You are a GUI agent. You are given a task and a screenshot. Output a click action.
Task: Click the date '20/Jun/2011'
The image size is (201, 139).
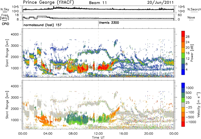(x=160, y=3)
